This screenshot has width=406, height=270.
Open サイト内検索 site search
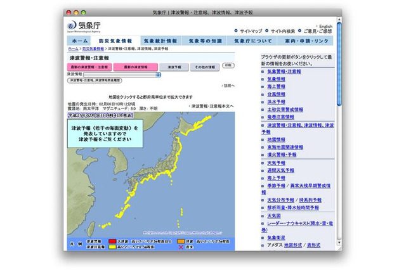click(x=283, y=31)
